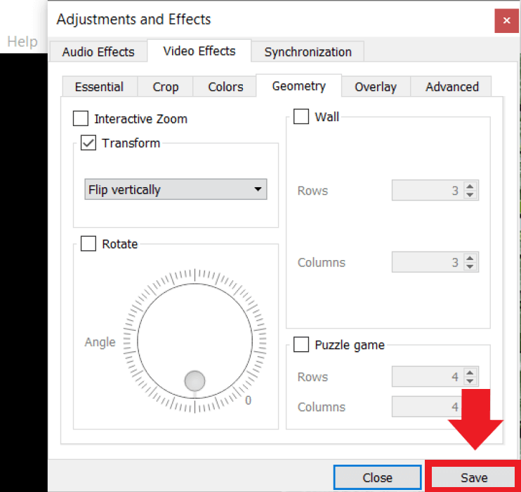
Task: Uncheck the Transform checkbox
Action: (x=89, y=143)
